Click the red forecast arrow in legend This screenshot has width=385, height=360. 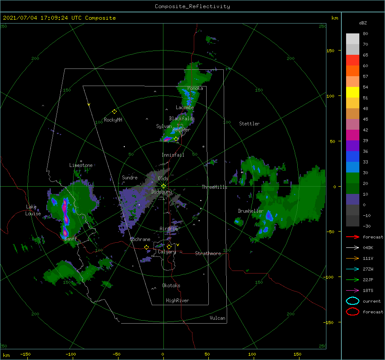[352, 237]
